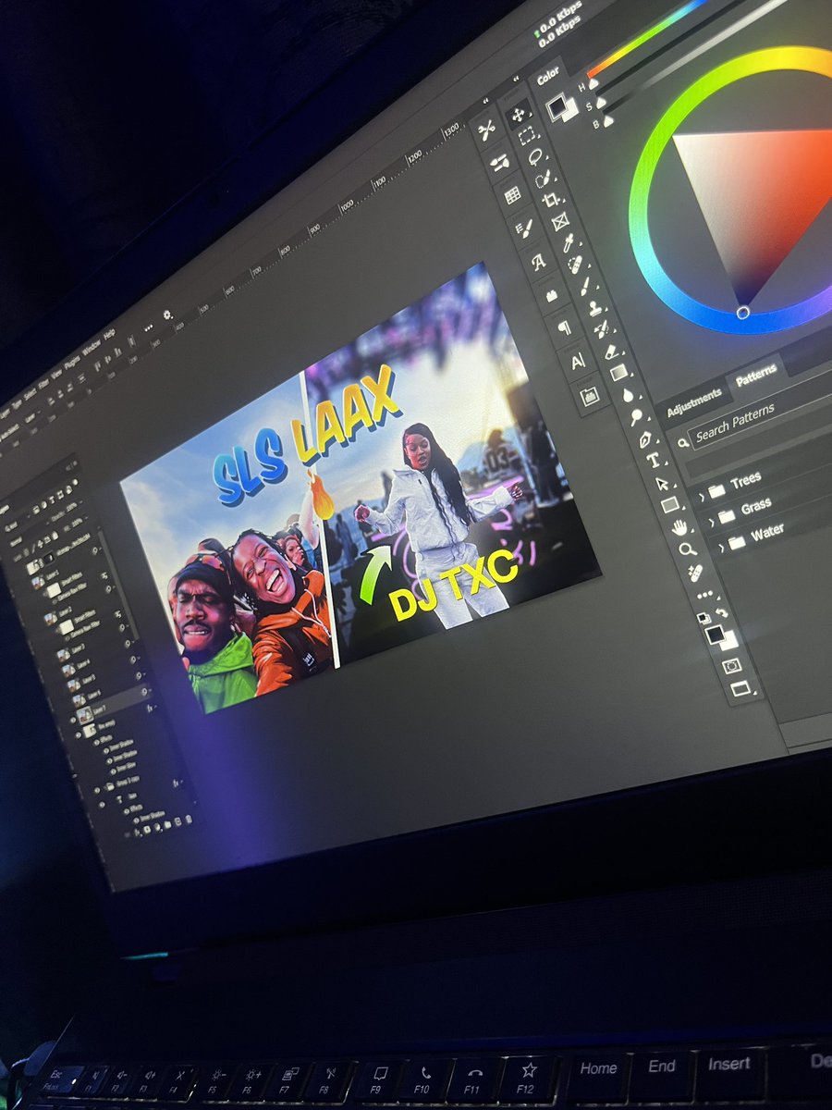Image resolution: width=832 pixels, height=1110 pixels.
Task: Open the Filter menu
Action: [x=44, y=385]
